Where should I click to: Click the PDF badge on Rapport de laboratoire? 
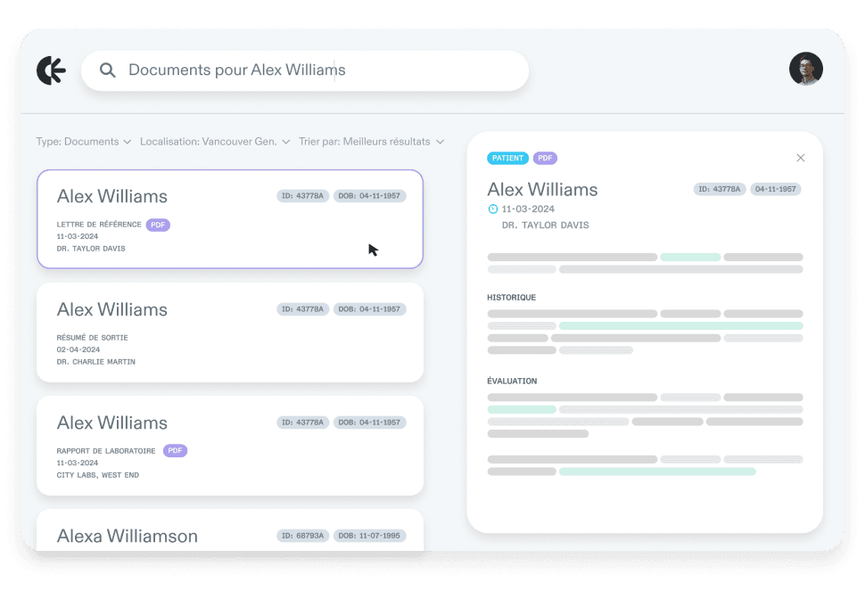[x=176, y=451]
